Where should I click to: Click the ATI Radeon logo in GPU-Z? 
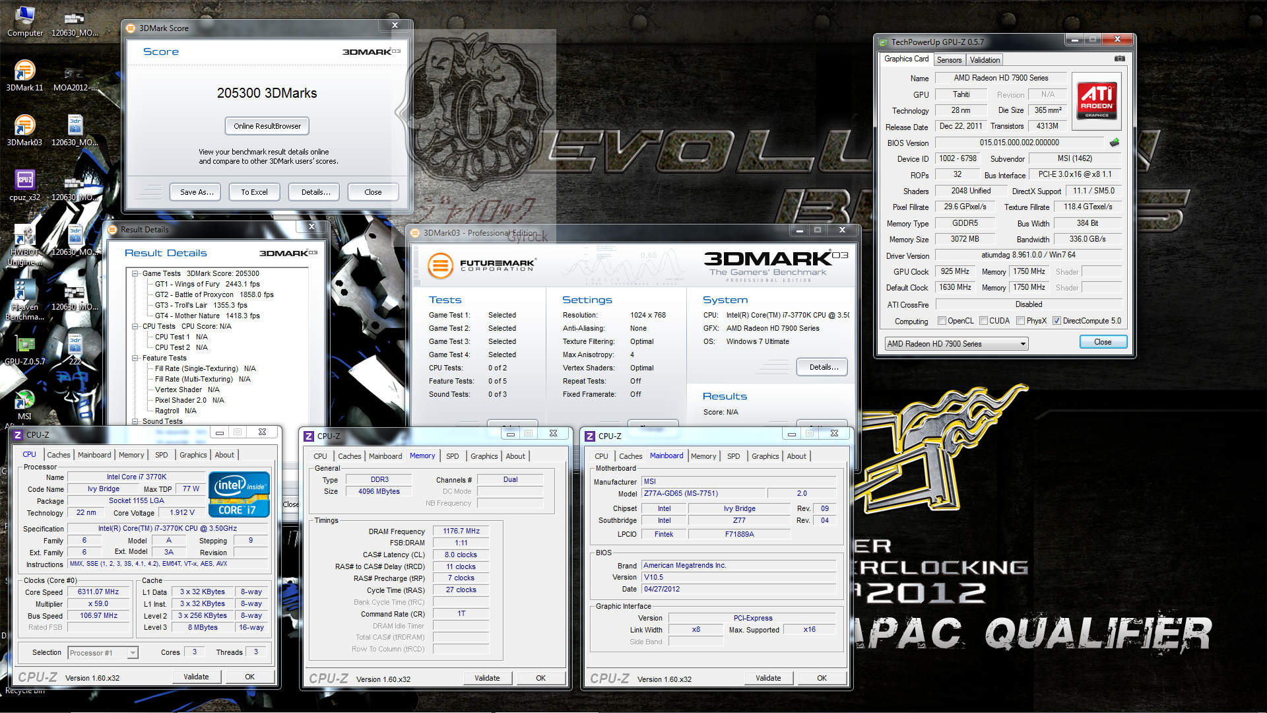pyautogui.click(x=1097, y=100)
